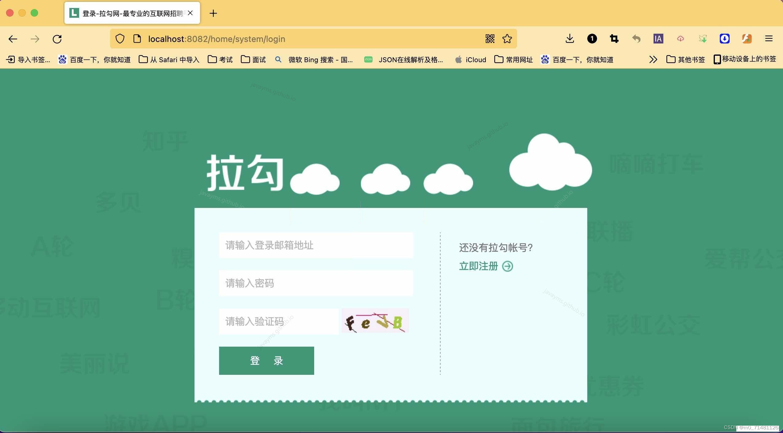
Task: Click the back navigation arrow
Action: click(13, 39)
